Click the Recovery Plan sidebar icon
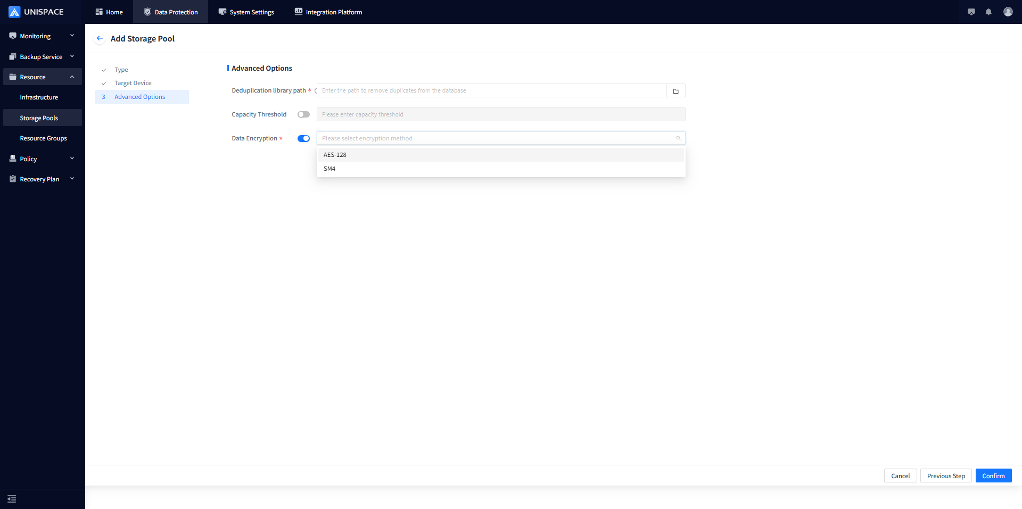 [13, 179]
